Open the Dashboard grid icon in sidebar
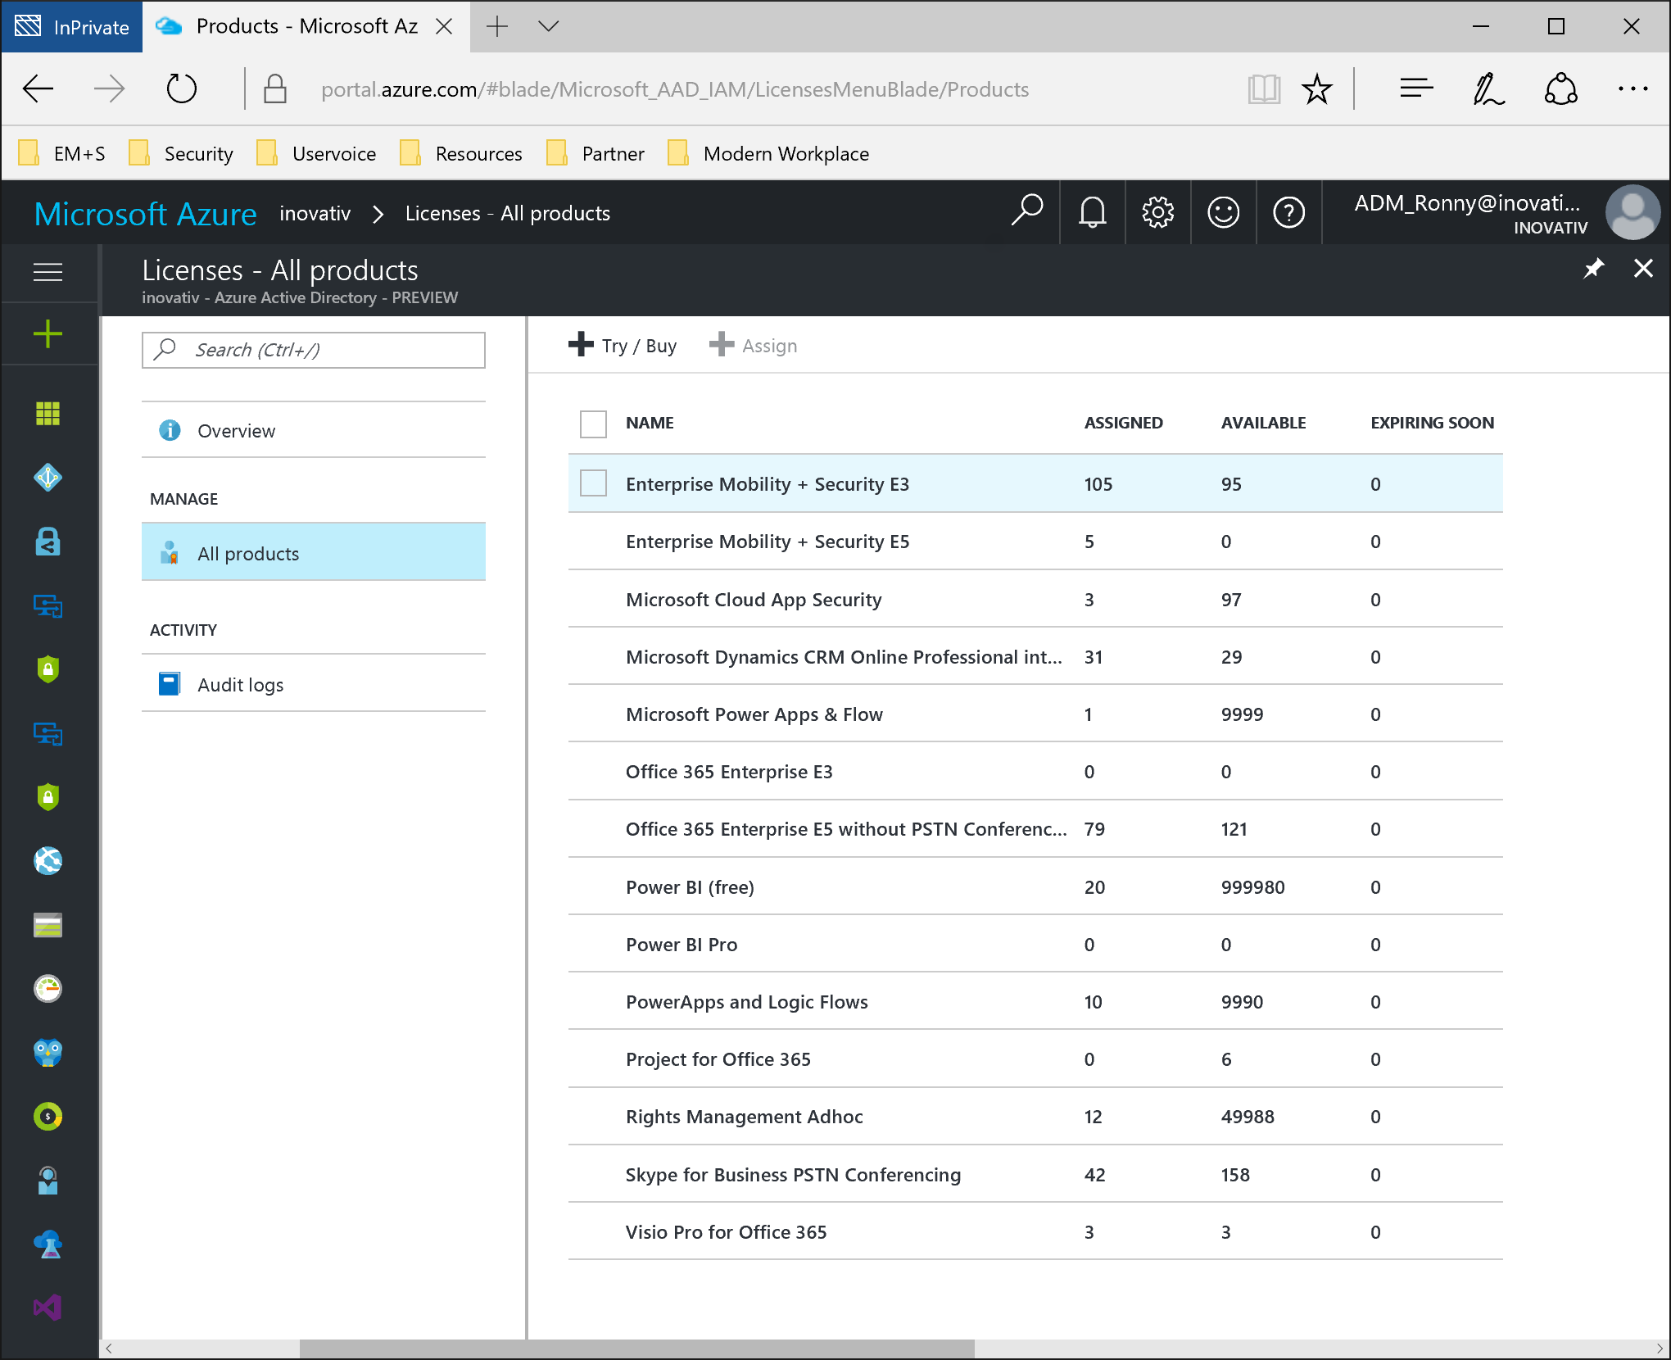Image resolution: width=1671 pixels, height=1360 pixels. click(x=48, y=415)
